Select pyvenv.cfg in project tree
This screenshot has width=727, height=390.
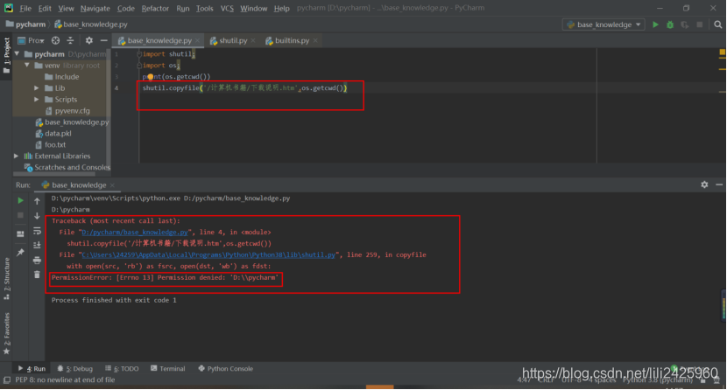72,110
